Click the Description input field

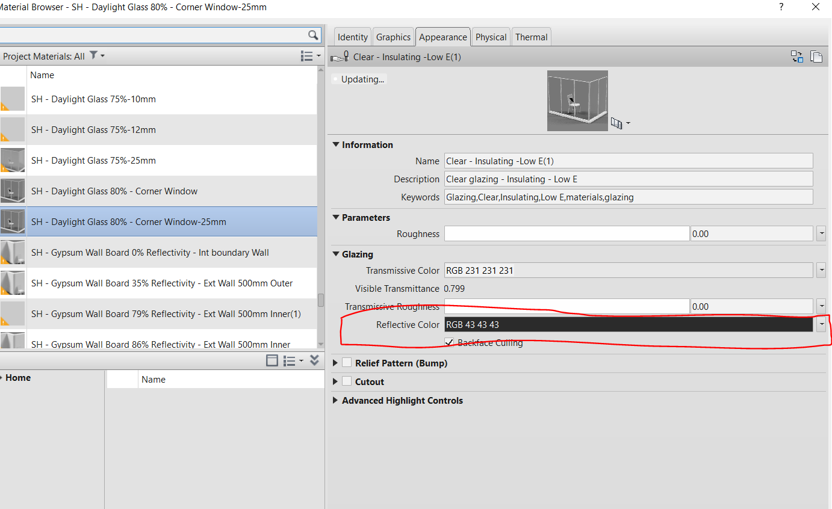coord(629,179)
